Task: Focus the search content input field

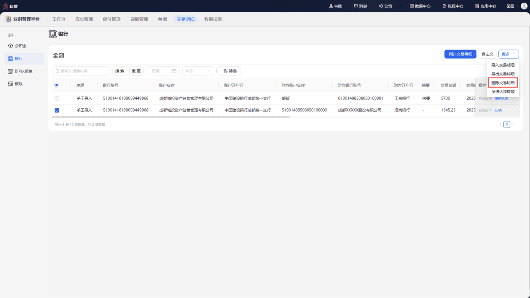Action: click(81, 71)
